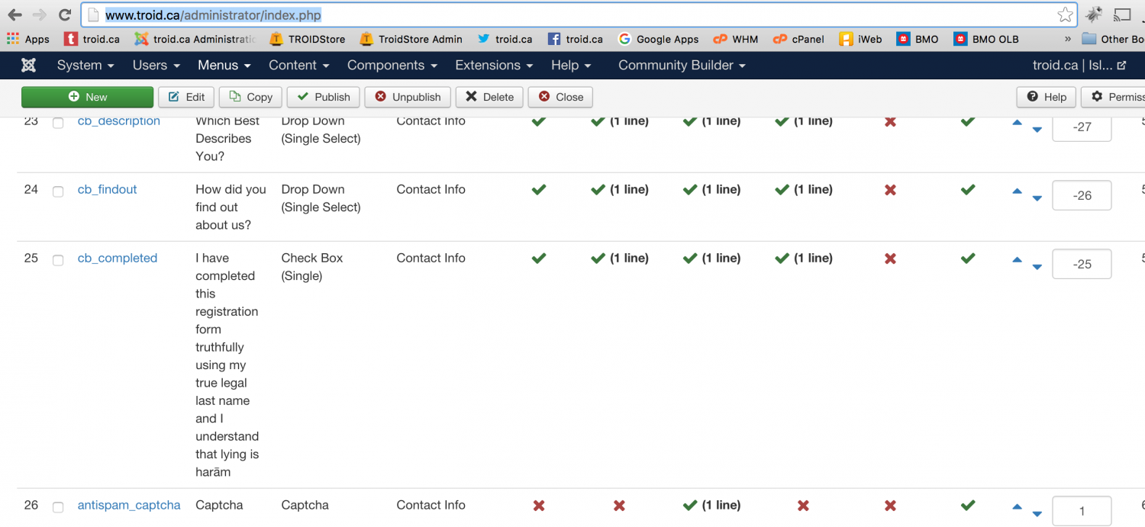Open the Help menu in the admin bar
Screen dimensions: 1145x527
click(571, 66)
